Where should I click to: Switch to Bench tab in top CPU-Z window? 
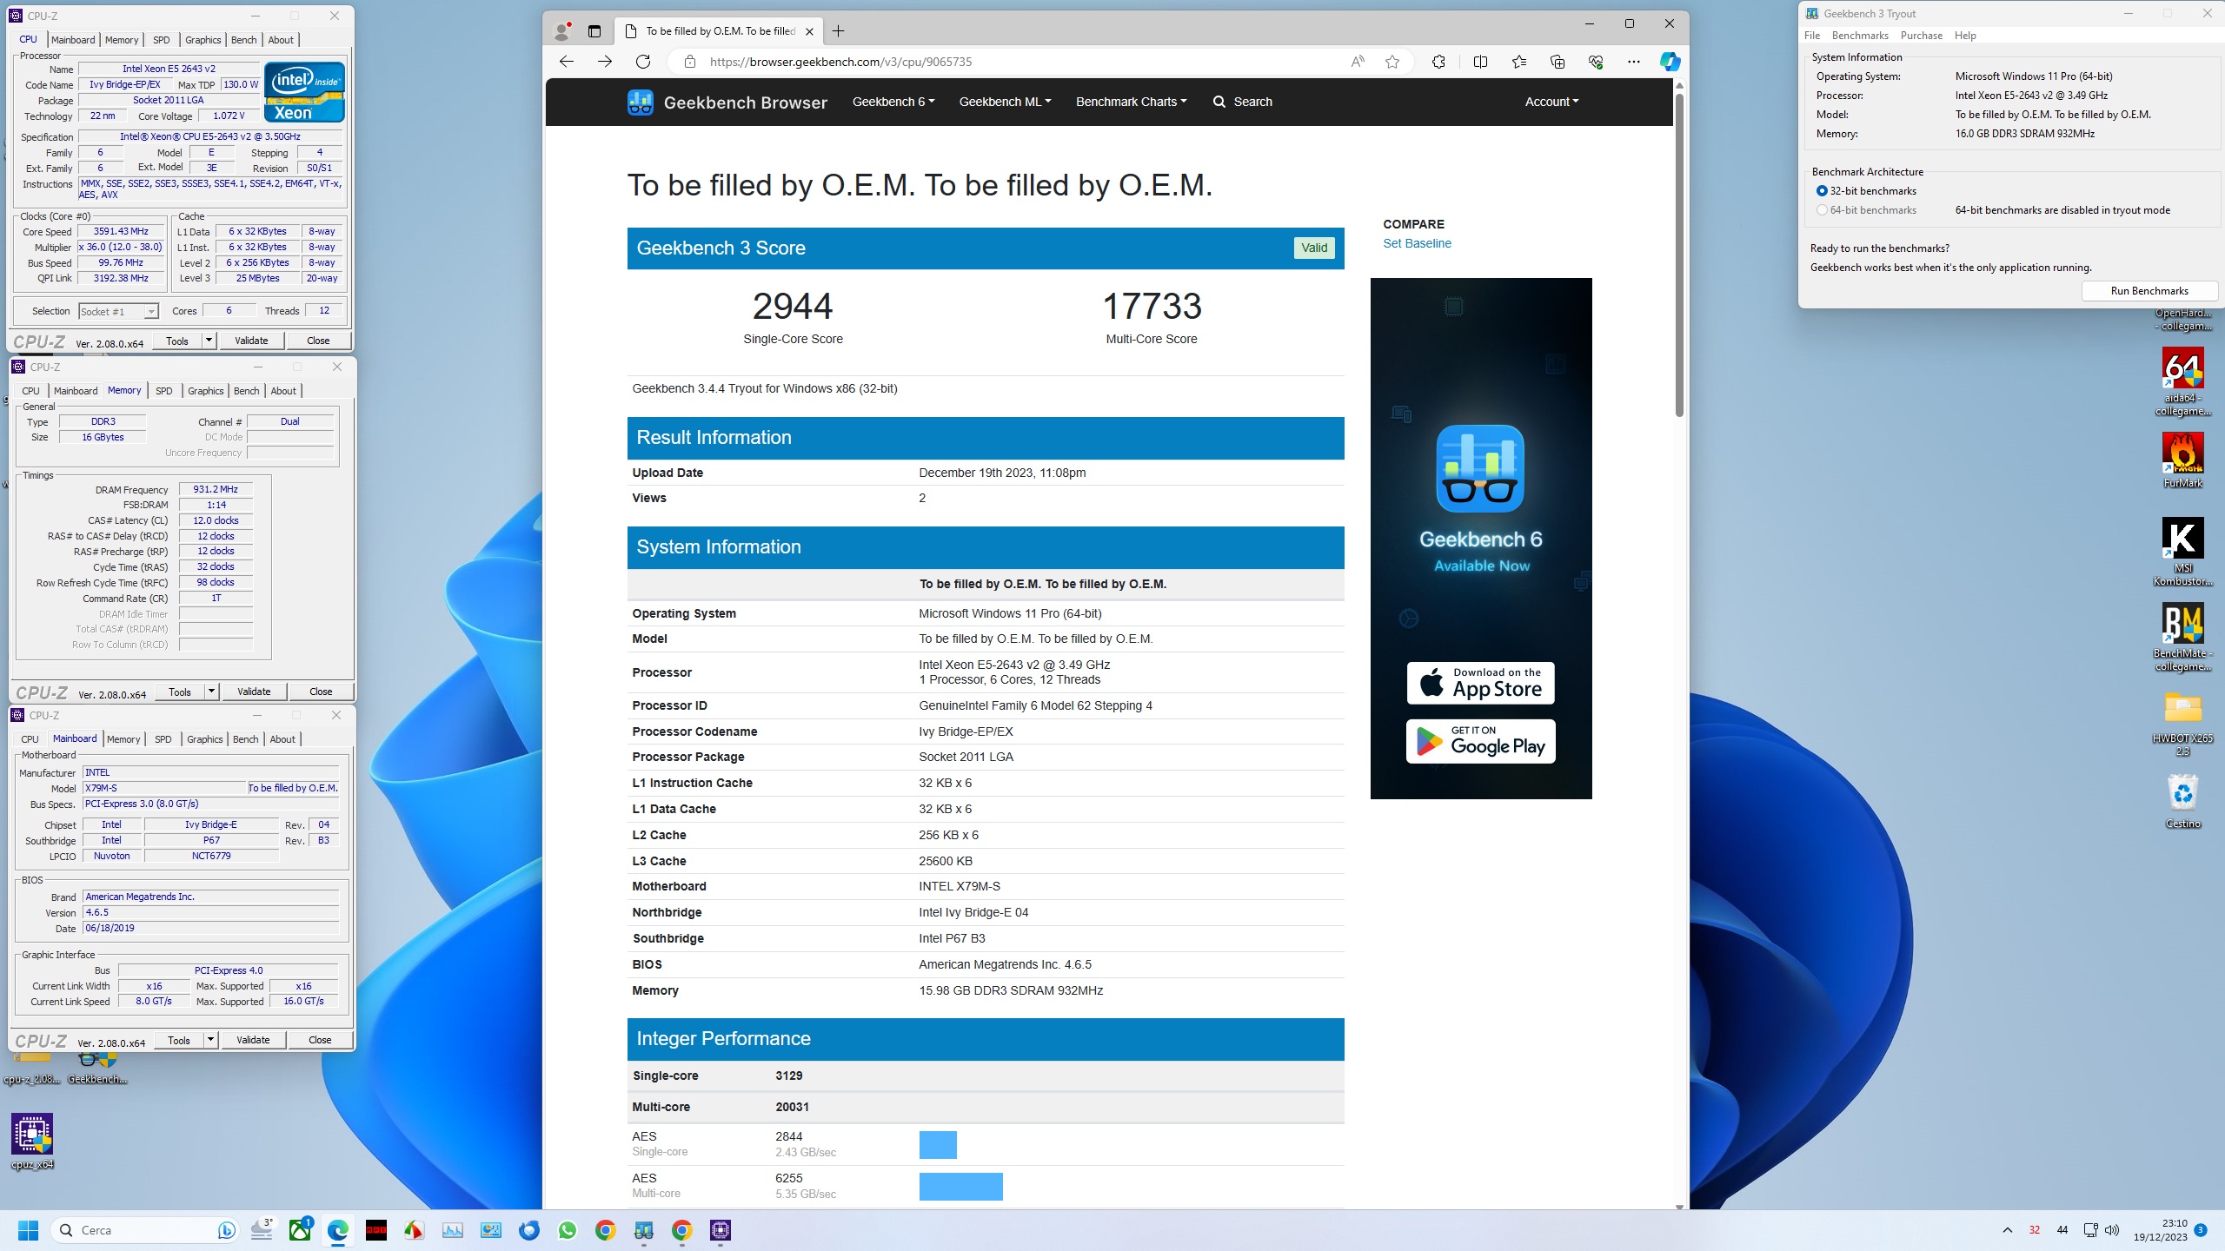coord(244,40)
